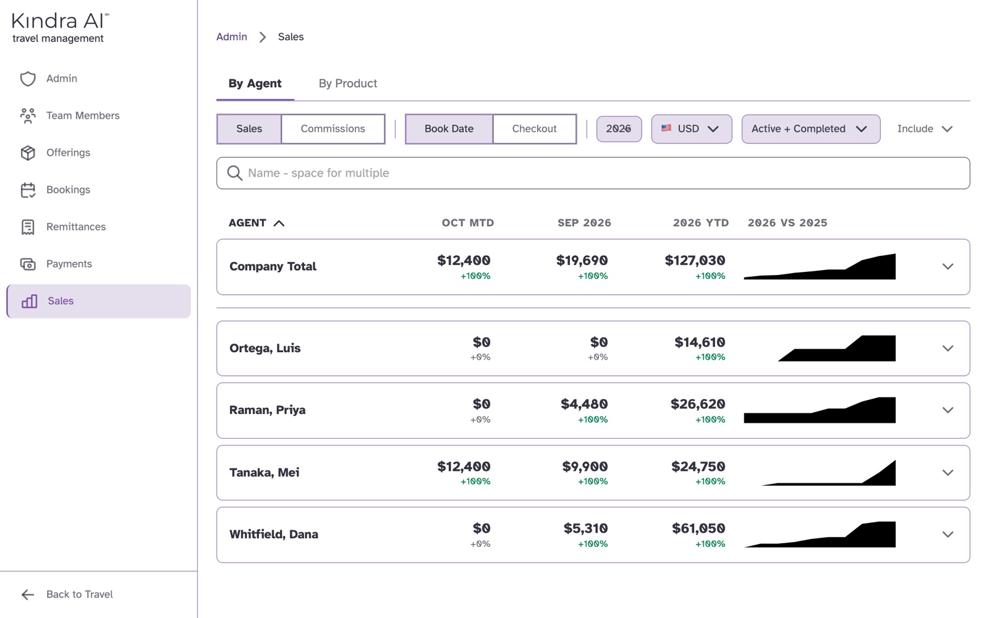This screenshot has width=989, height=618.
Task: Open the Active + Completed status dropdown
Action: coord(810,129)
